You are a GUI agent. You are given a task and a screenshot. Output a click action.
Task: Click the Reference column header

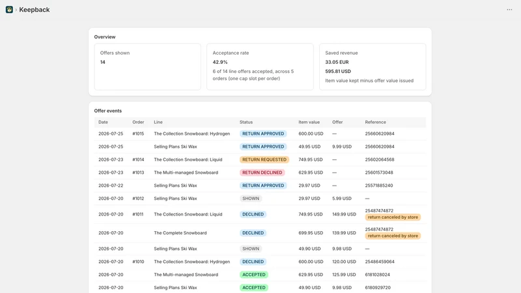[376, 122]
